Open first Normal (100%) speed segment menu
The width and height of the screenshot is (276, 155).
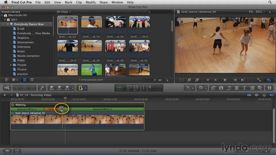pyautogui.click(x=26, y=109)
